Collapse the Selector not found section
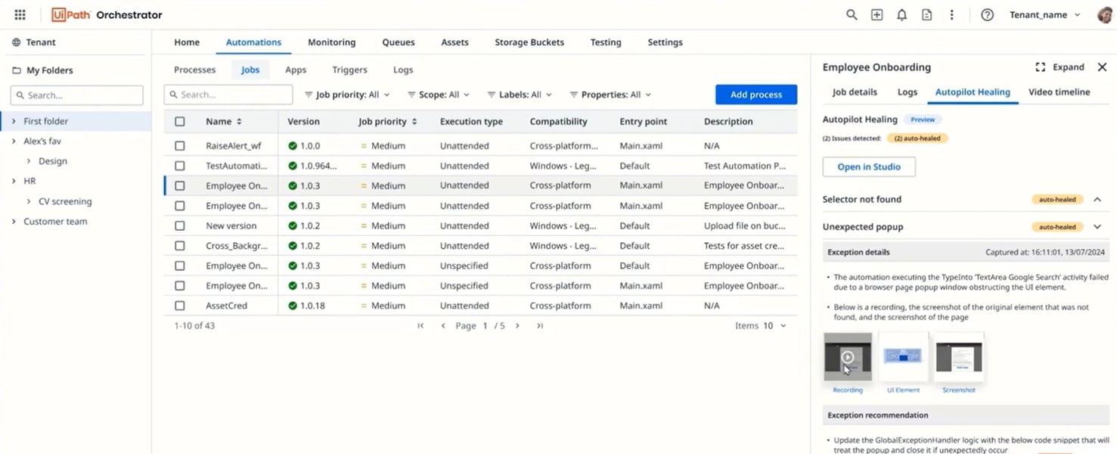 1097,200
